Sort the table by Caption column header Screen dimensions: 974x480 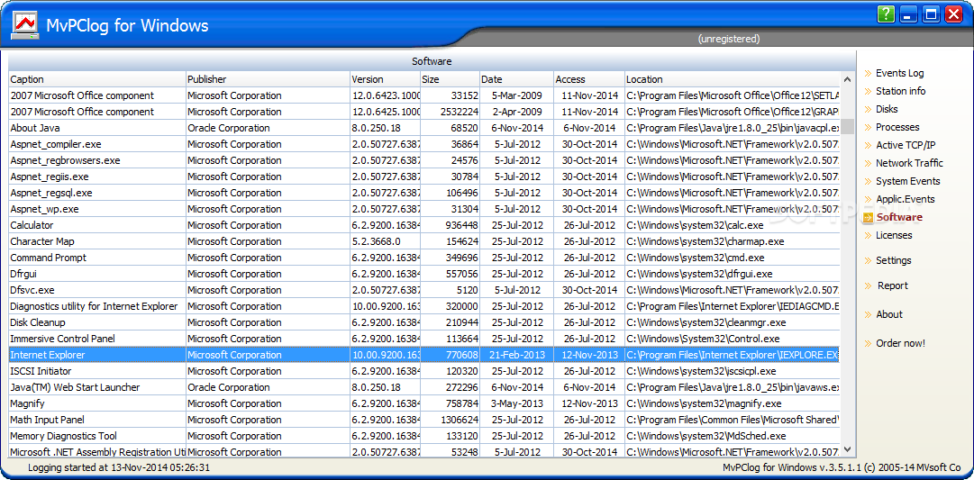click(x=97, y=79)
